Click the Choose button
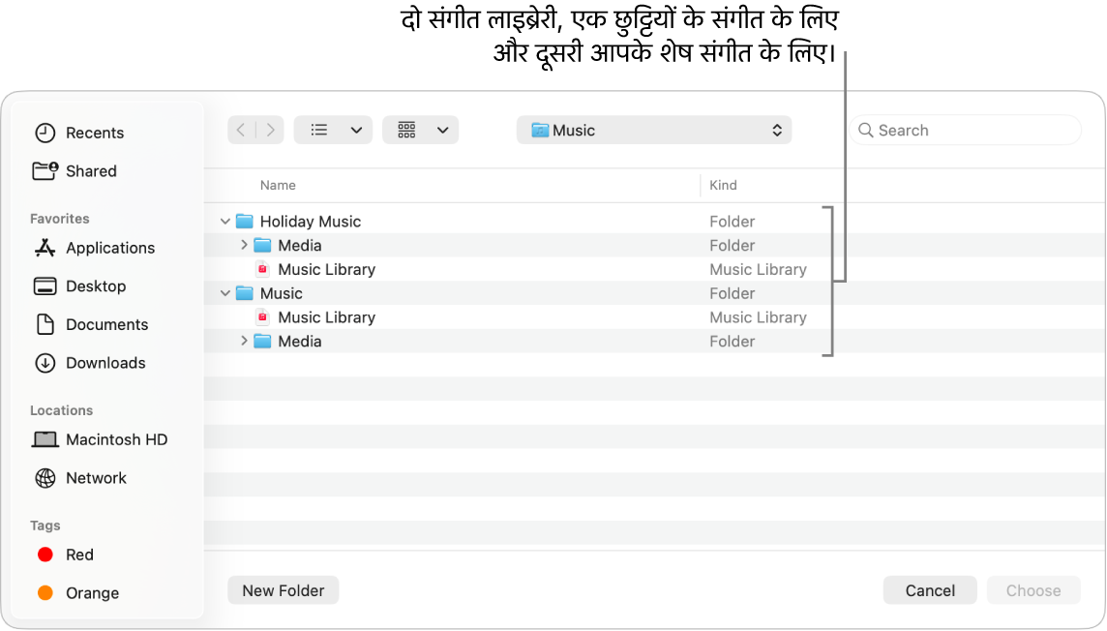The width and height of the screenshot is (1107, 631). [x=1032, y=590]
